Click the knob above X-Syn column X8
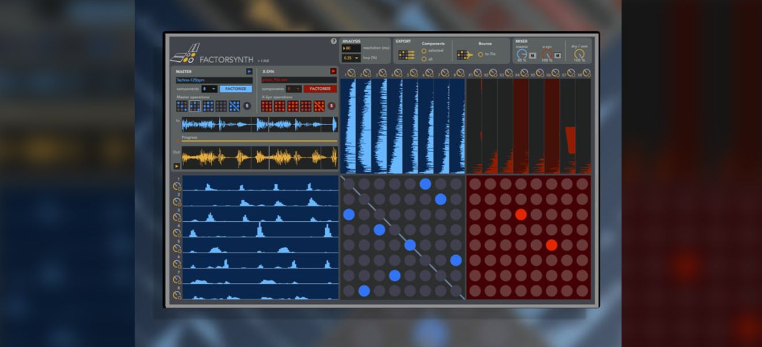 click(x=586, y=73)
